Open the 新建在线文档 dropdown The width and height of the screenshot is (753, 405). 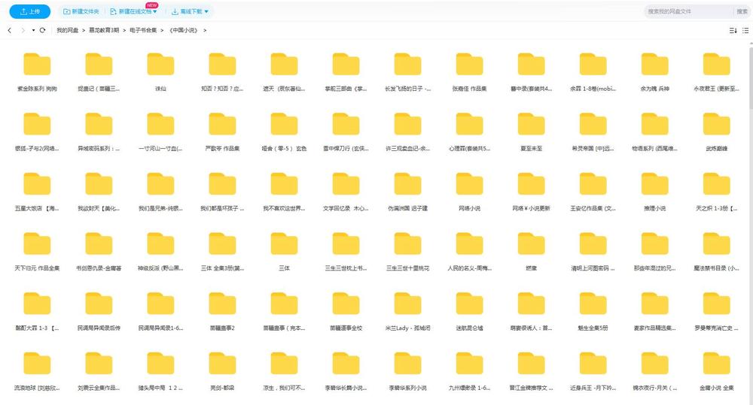133,11
